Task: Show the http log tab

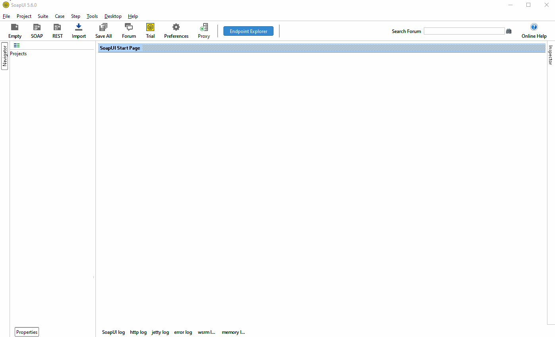Action: click(x=138, y=332)
